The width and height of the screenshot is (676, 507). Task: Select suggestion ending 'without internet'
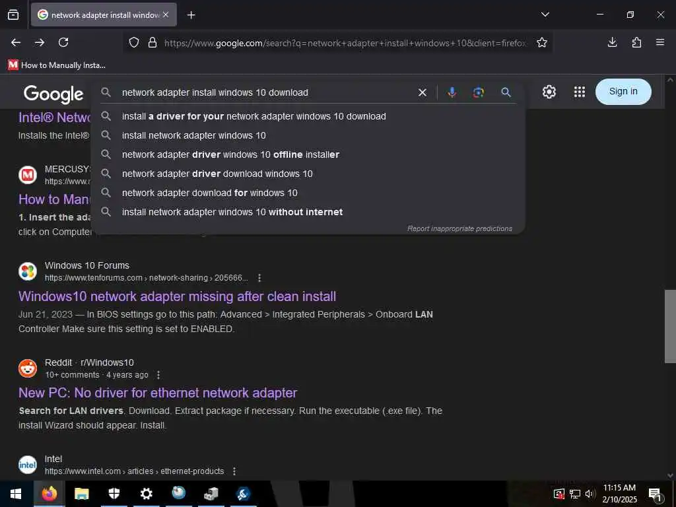[x=308, y=212]
